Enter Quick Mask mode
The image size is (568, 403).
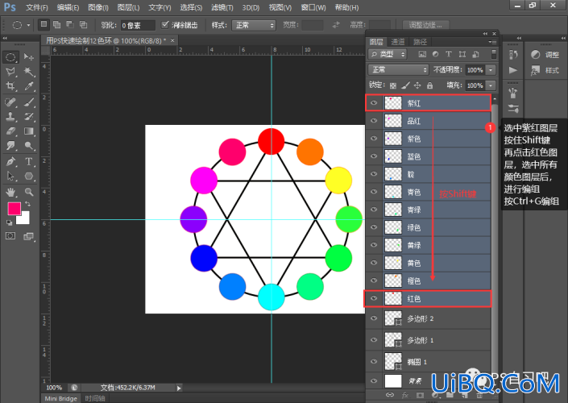pyautogui.click(x=10, y=236)
